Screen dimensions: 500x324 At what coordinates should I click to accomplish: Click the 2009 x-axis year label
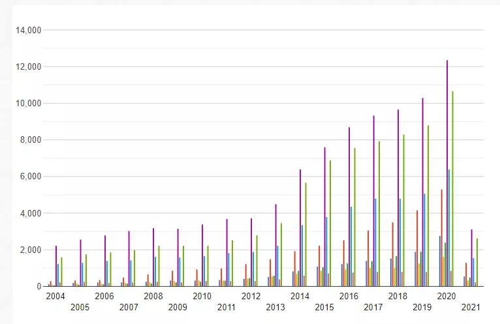tap(178, 308)
